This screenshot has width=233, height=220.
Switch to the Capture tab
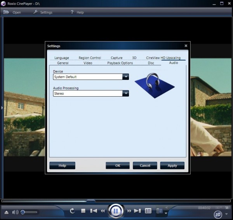[116, 58]
